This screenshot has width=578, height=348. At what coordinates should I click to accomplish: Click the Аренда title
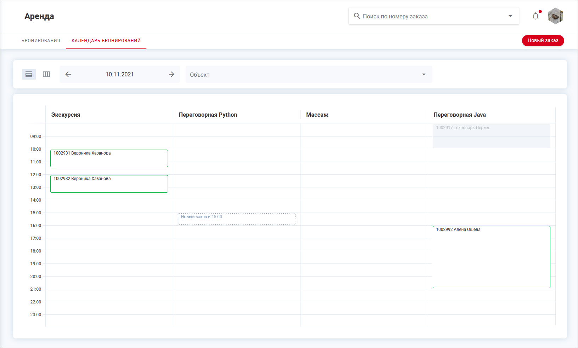[39, 16]
